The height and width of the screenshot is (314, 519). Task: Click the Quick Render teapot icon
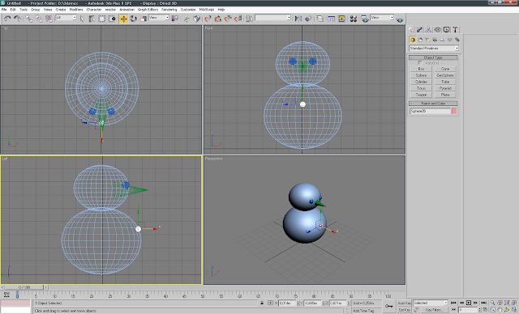(400, 19)
